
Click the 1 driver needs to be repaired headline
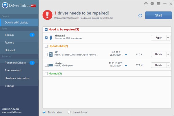pyautogui.click(x=81, y=13)
